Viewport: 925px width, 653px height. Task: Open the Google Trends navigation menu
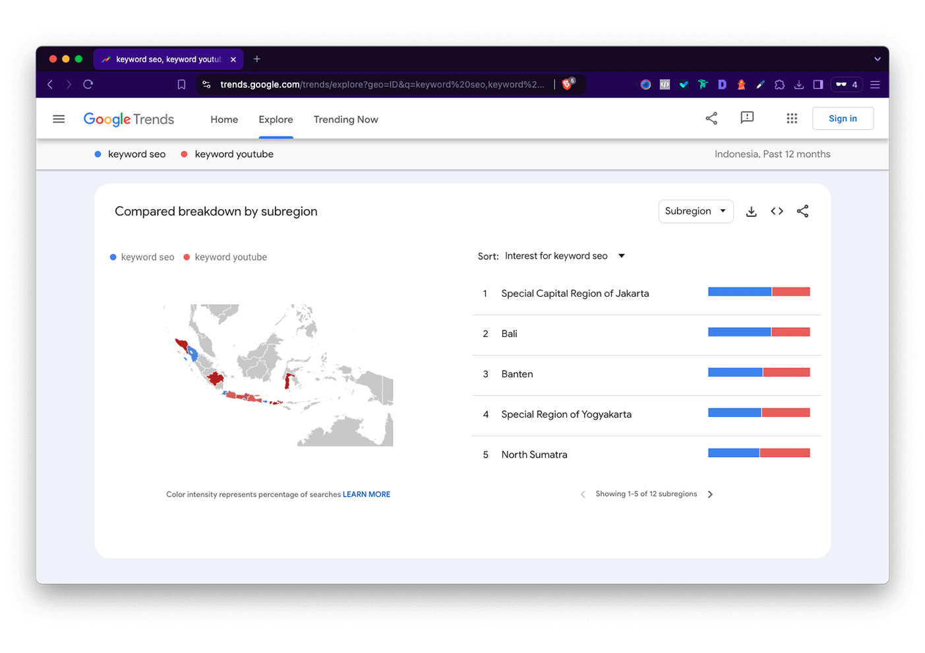tap(58, 119)
